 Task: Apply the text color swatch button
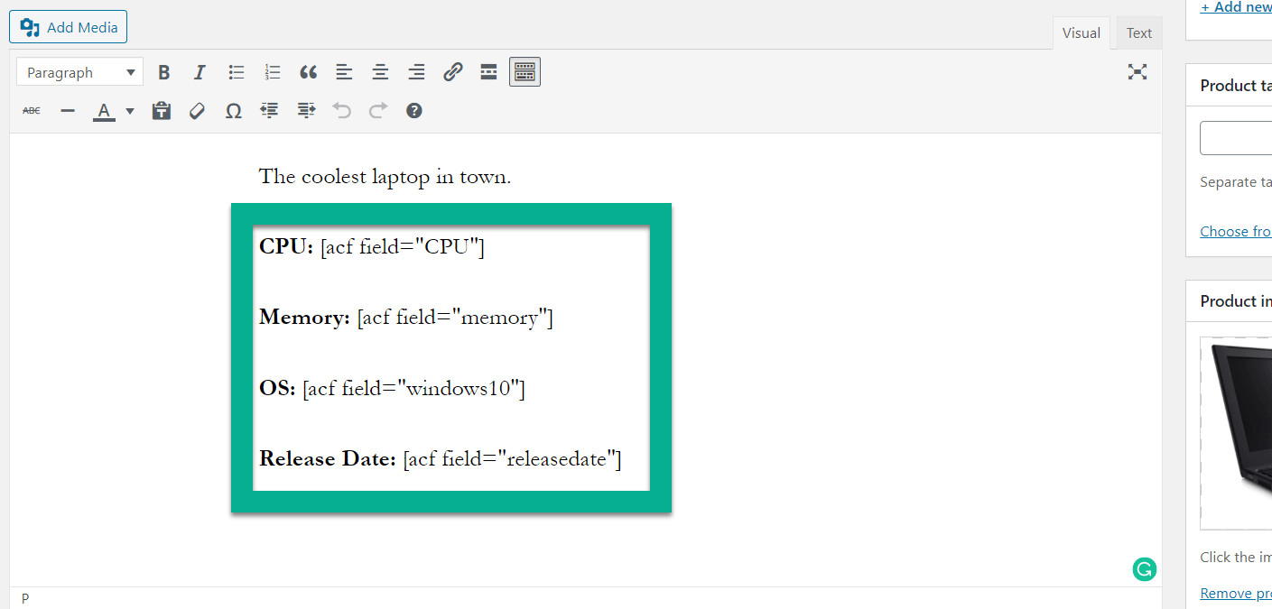coord(104,111)
